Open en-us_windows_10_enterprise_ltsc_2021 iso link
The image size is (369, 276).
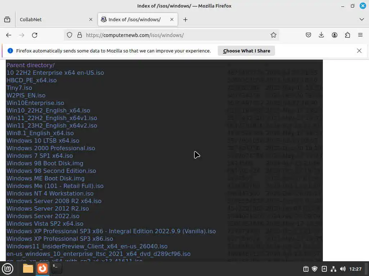[x=98, y=254]
